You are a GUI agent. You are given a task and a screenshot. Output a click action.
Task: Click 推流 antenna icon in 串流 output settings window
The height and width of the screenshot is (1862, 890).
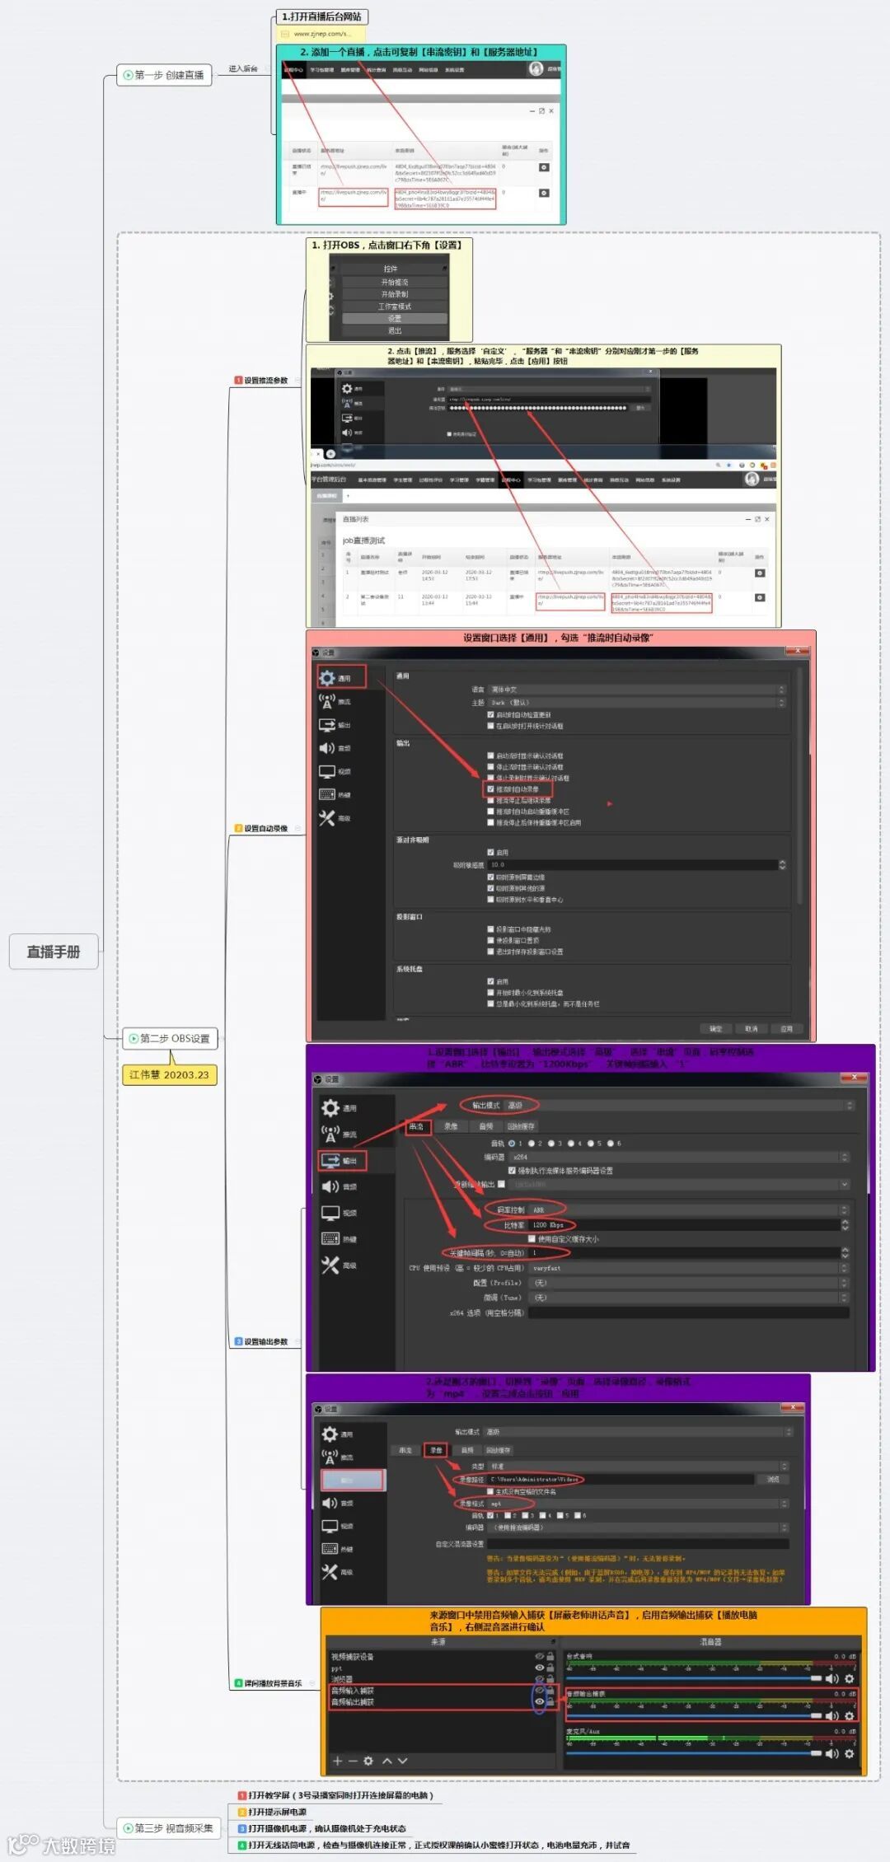(x=330, y=1135)
